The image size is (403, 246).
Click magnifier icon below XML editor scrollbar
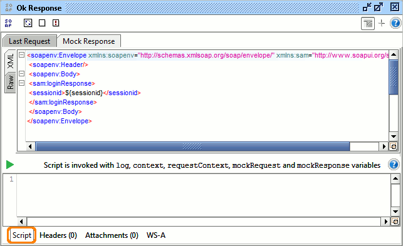coord(394,146)
